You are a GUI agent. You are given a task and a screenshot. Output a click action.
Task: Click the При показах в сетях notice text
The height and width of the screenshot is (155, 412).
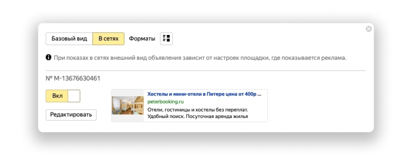click(200, 58)
